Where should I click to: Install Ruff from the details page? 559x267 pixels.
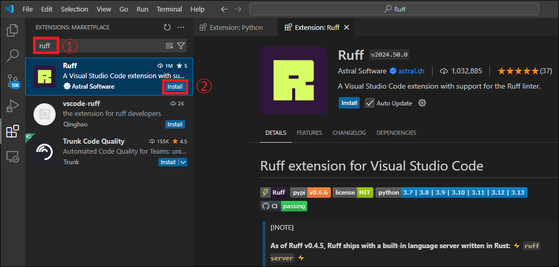tap(349, 103)
